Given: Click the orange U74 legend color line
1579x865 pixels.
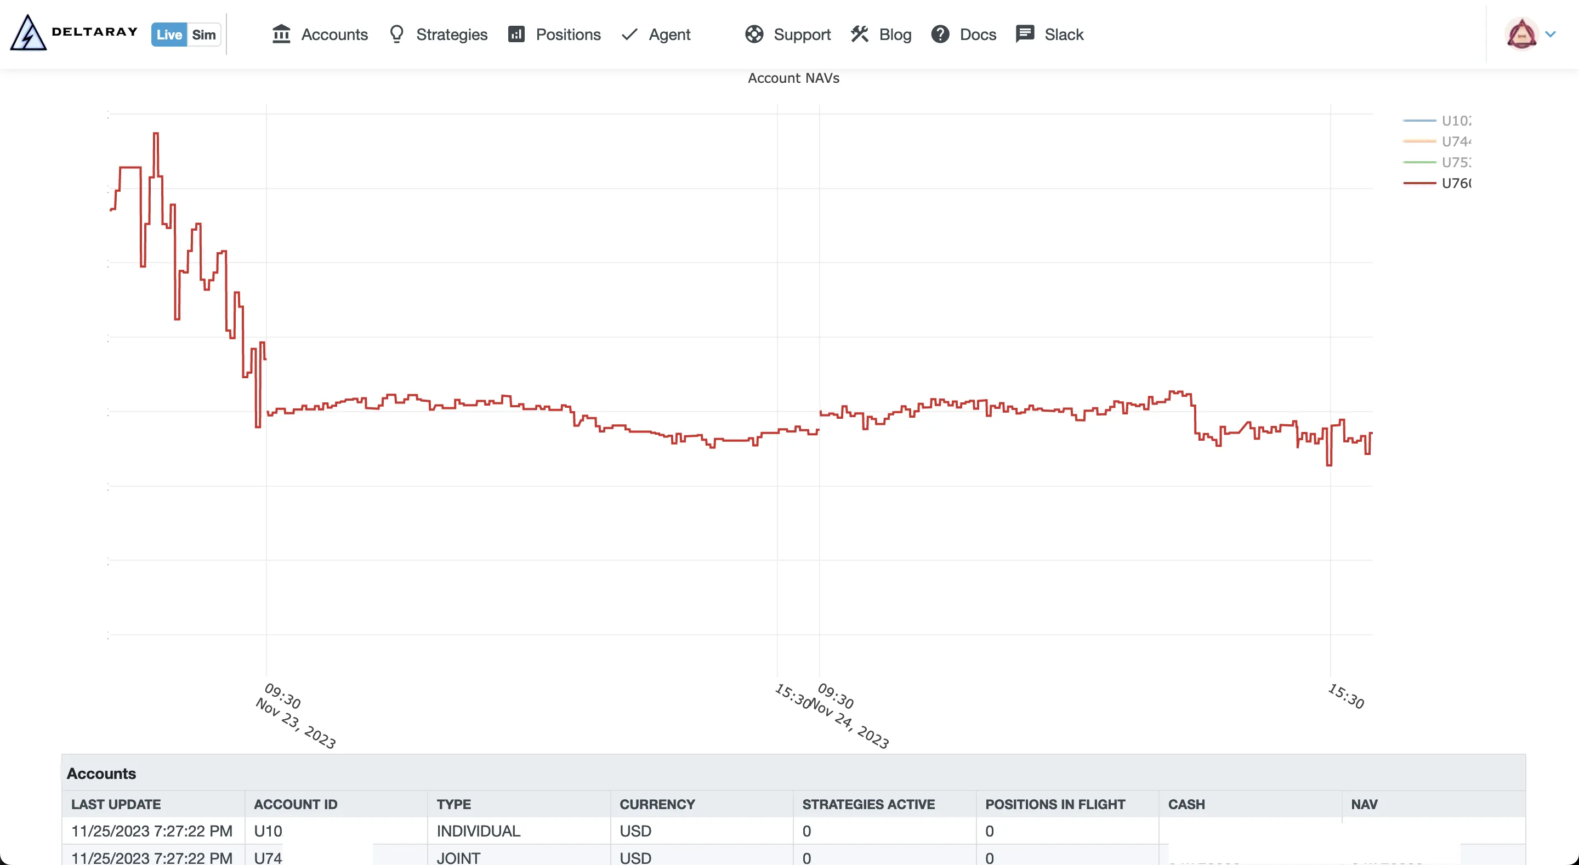Looking at the screenshot, I should pyautogui.click(x=1419, y=141).
